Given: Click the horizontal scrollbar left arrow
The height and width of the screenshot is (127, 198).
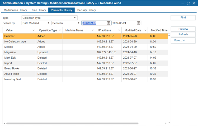Looking at the screenshot, I should tap(4, 124).
